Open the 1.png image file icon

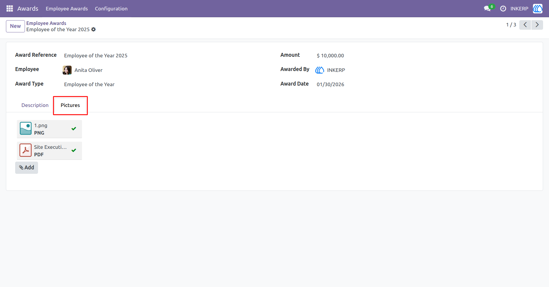click(26, 129)
